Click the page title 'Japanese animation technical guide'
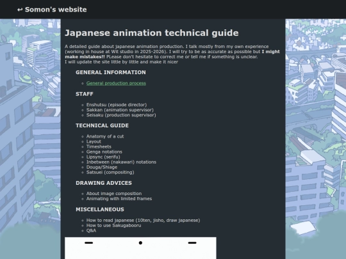This screenshot has height=259, width=346. (152, 33)
